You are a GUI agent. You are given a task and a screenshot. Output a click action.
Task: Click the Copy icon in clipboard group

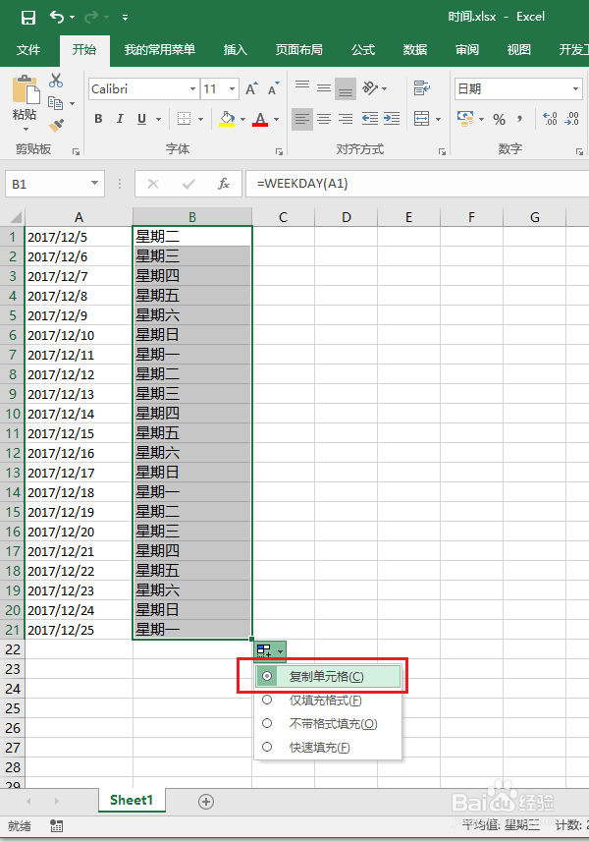[55, 102]
